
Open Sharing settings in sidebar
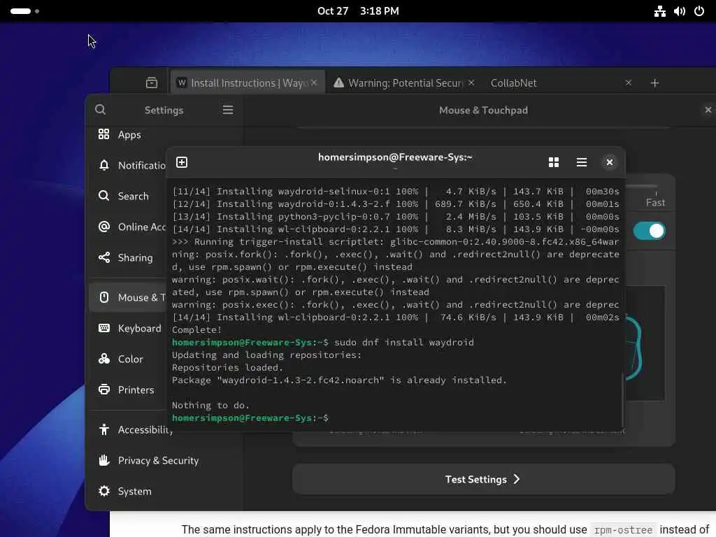coord(128,257)
